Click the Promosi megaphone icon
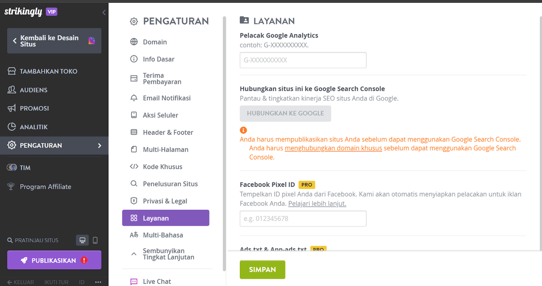 click(12, 108)
